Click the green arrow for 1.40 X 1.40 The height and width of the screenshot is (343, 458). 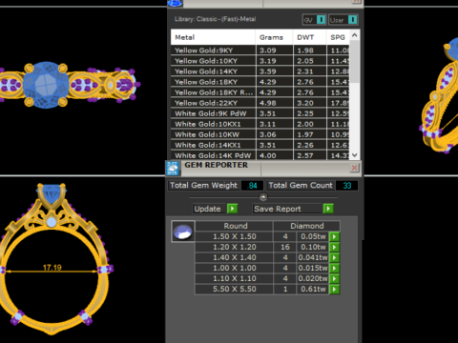[x=334, y=257]
